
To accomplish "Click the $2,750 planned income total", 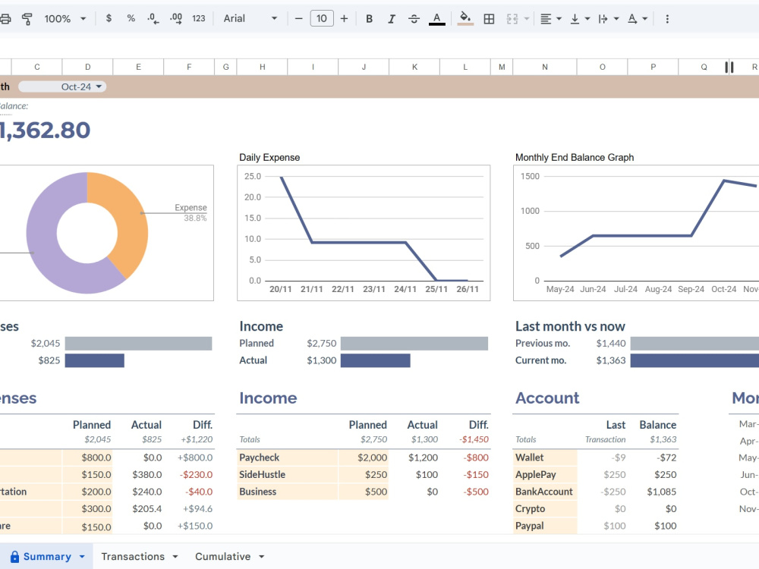I will (373, 439).
